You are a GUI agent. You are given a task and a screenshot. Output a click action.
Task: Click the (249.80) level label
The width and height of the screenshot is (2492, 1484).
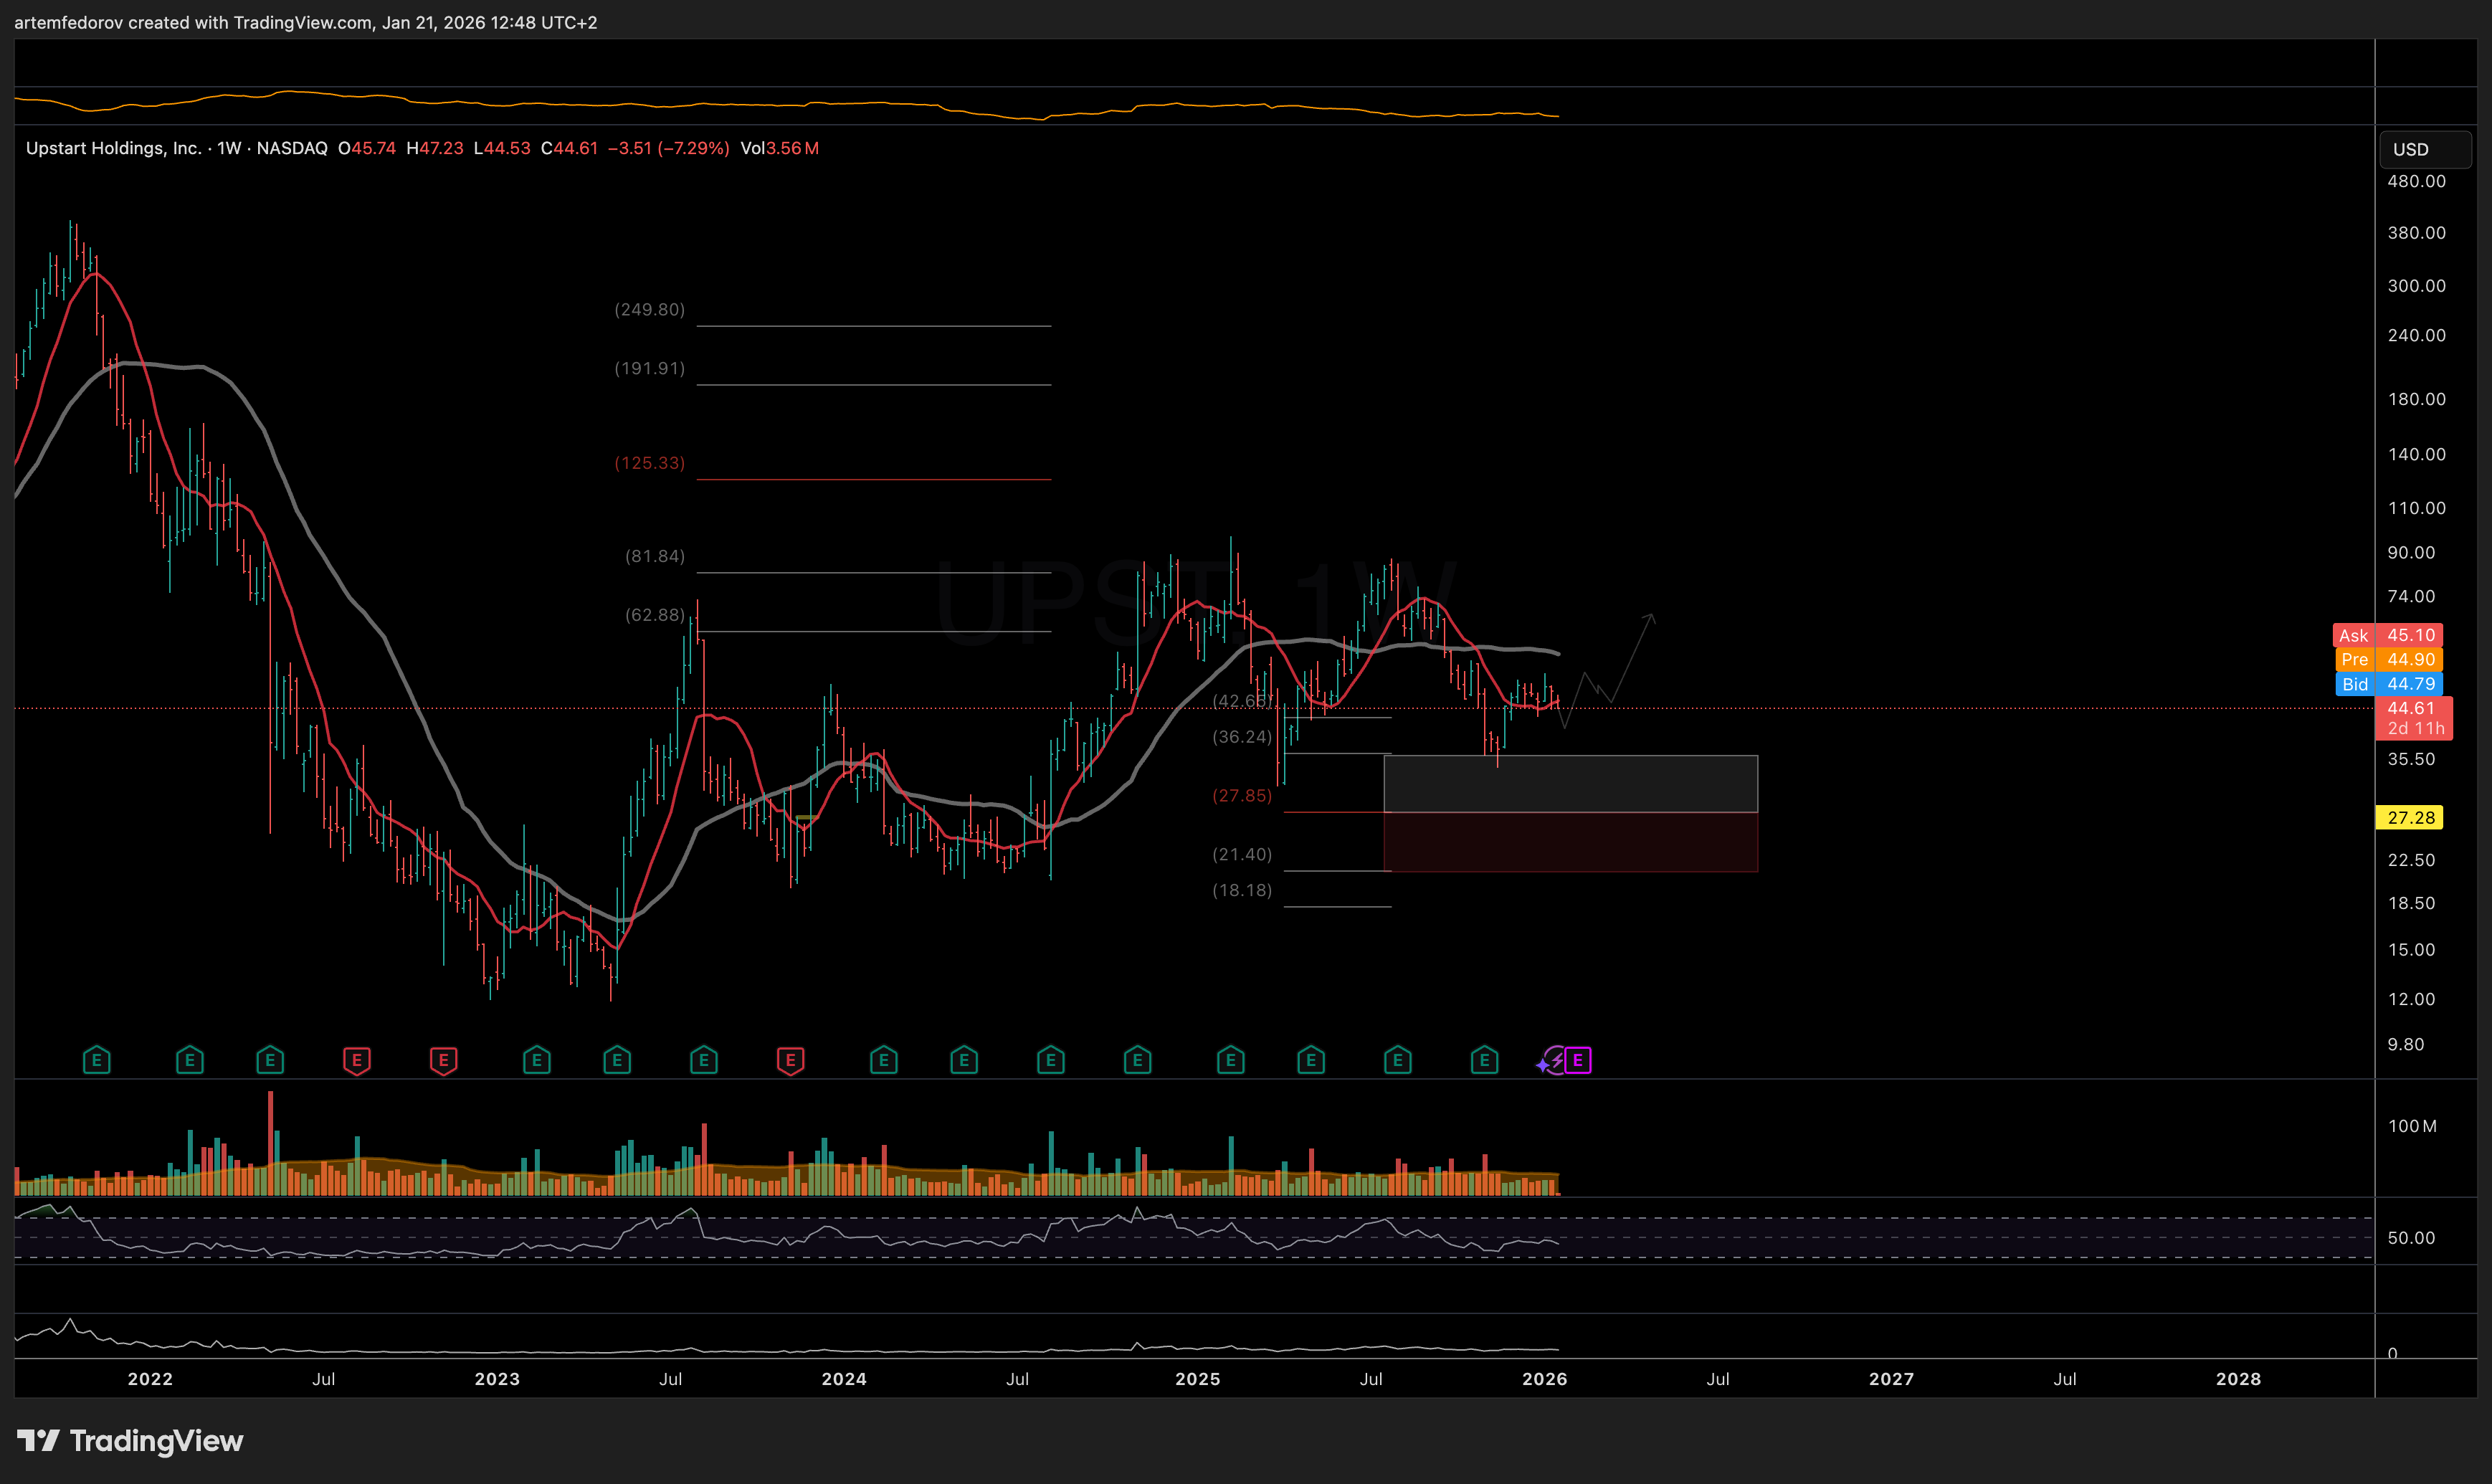[650, 309]
